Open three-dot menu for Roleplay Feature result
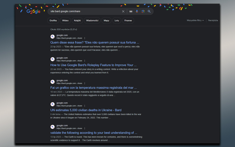235x147 pixels. tap(85, 61)
